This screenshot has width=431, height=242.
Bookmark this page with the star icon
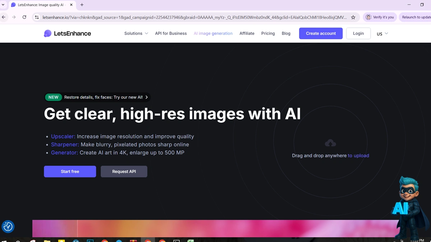click(x=353, y=17)
